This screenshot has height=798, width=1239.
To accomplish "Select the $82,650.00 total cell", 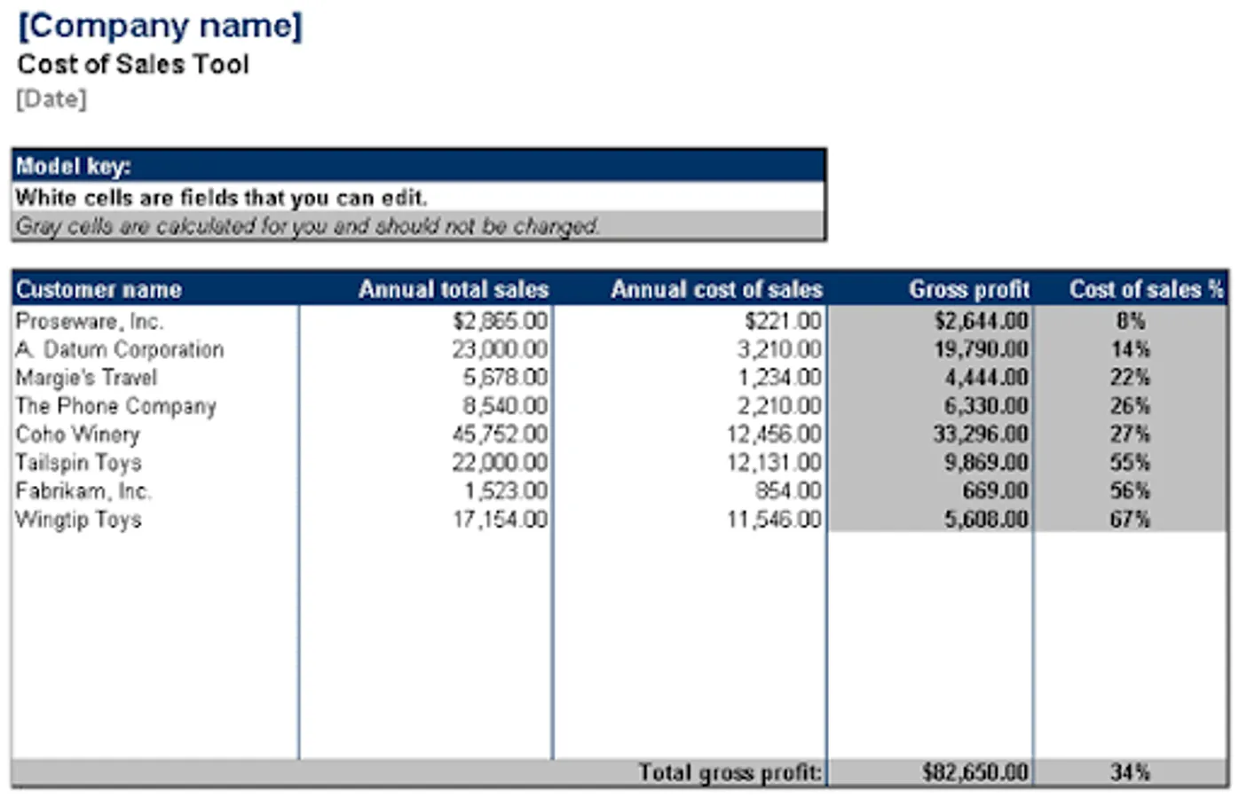I will (931, 772).
